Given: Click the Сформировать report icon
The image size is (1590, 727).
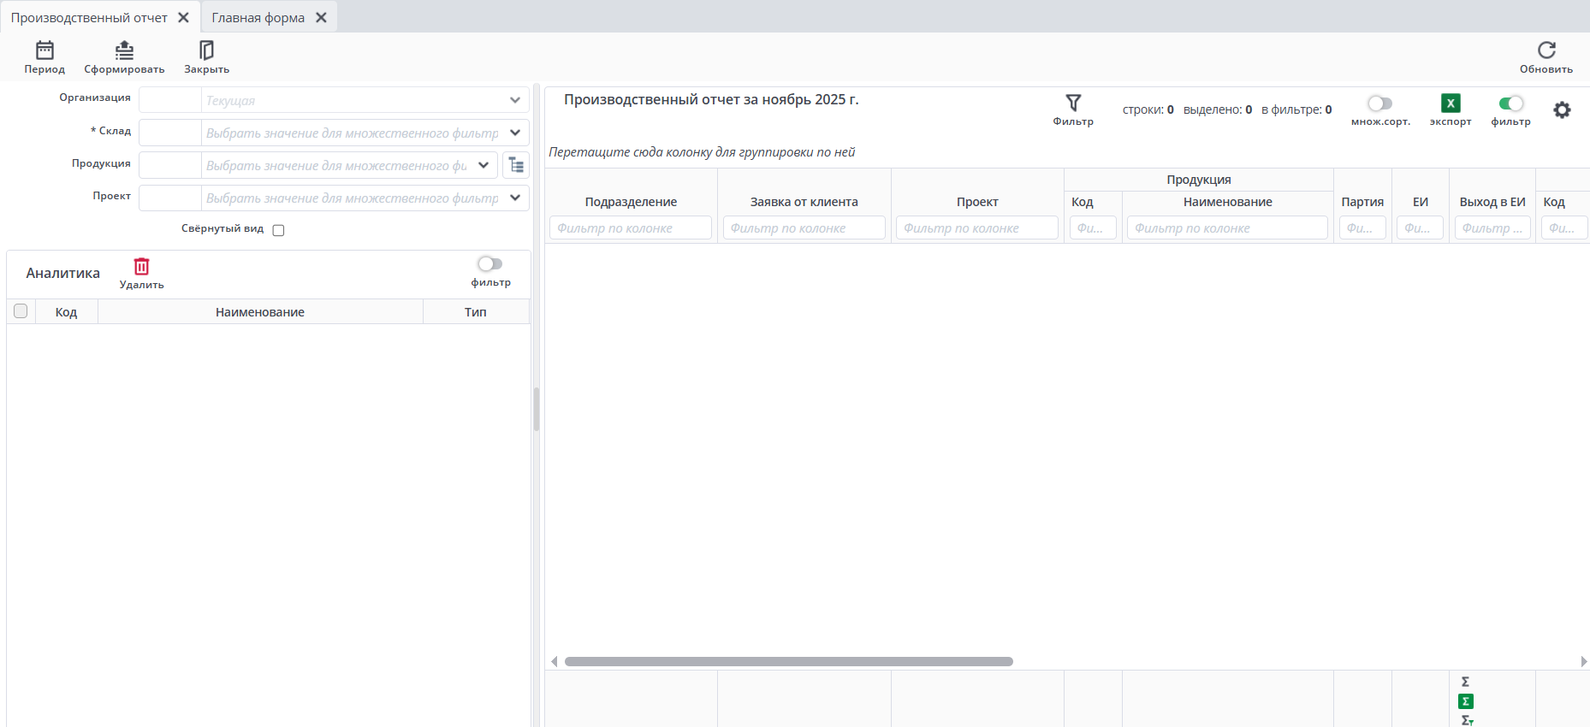Looking at the screenshot, I should pos(124,50).
